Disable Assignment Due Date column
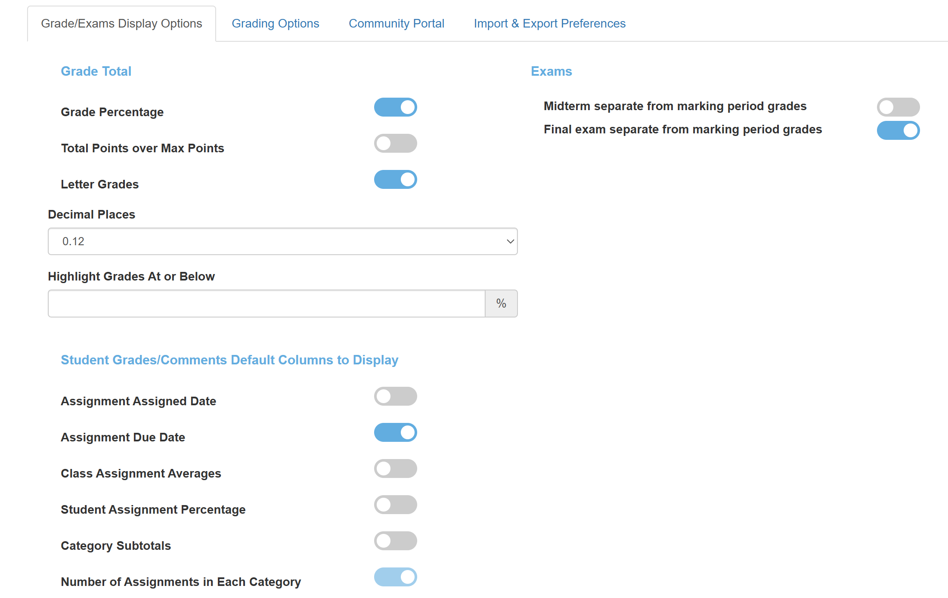The height and width of the screenshot is (598, 948). [x=395, y=432]
